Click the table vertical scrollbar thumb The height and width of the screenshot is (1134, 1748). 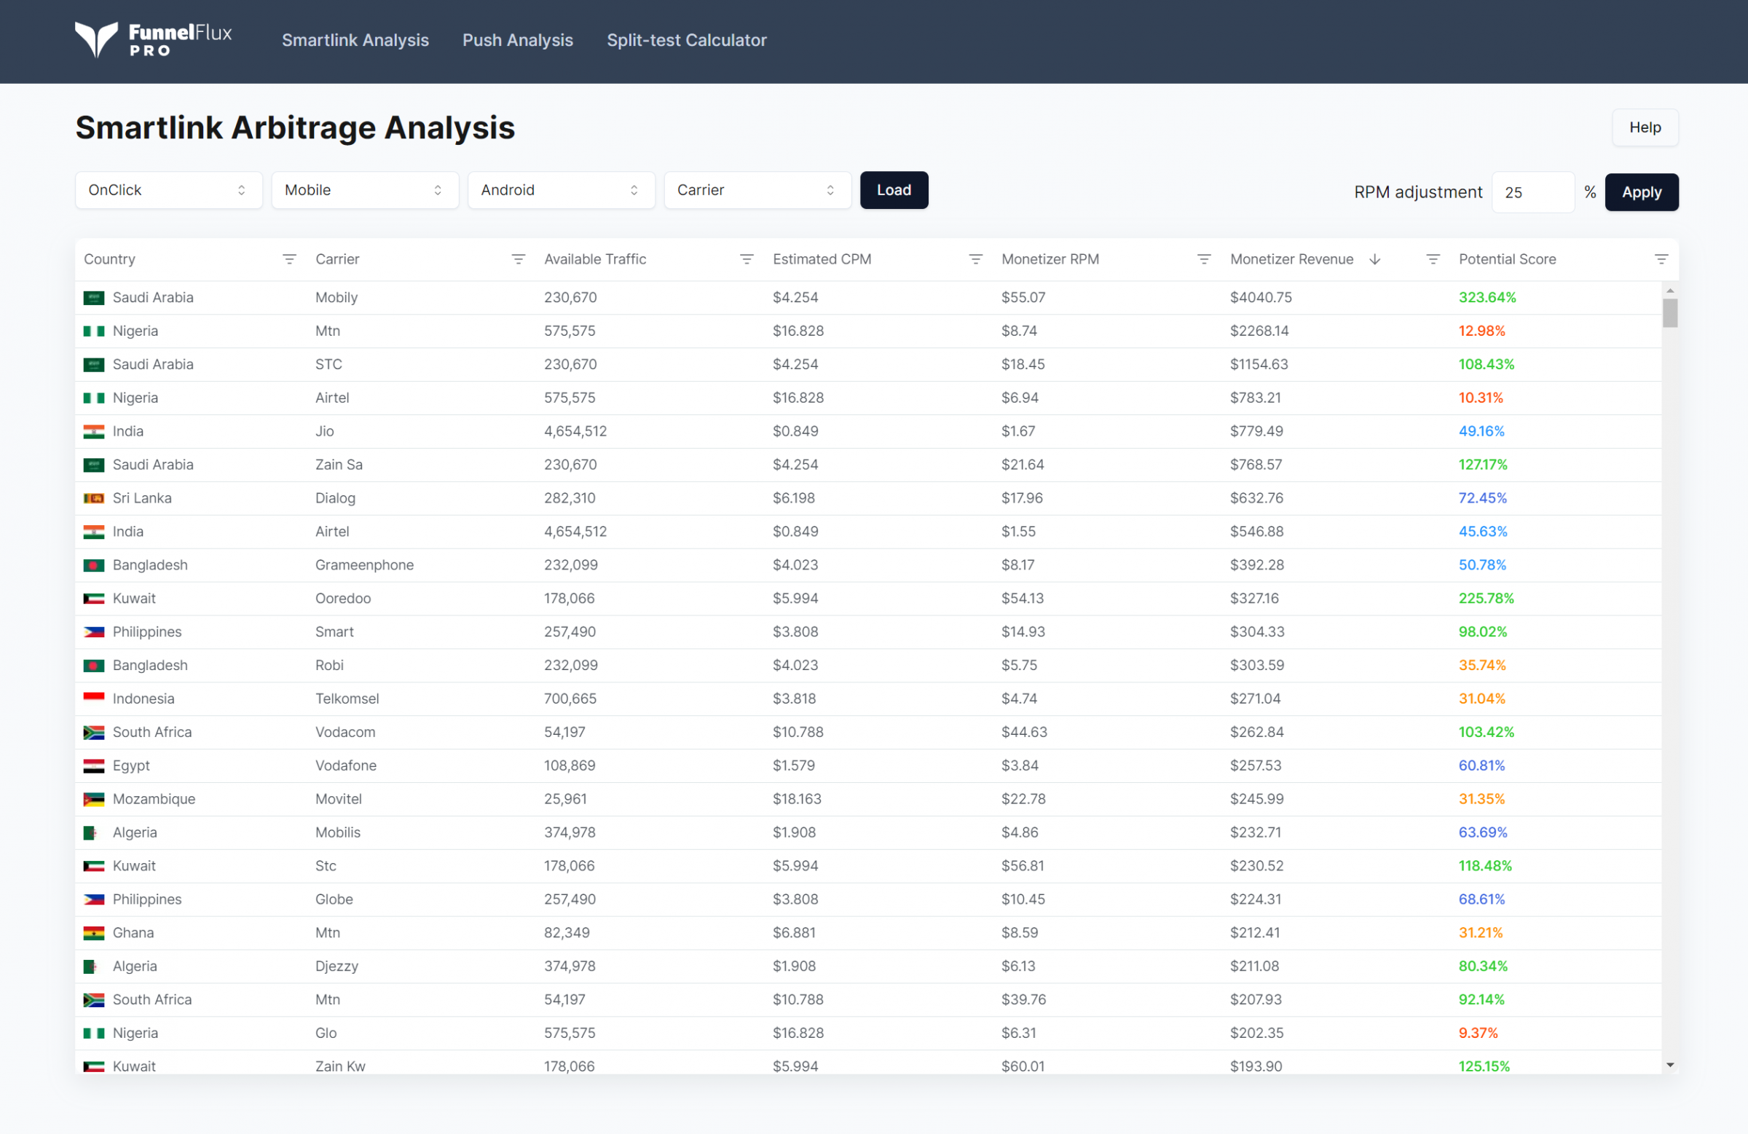click(x=1670, y=313)
